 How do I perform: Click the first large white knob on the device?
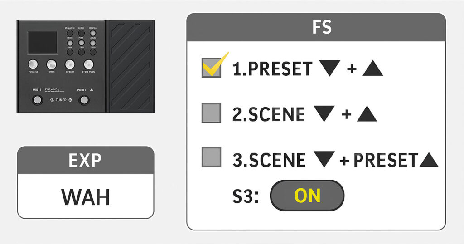[33, 64]
